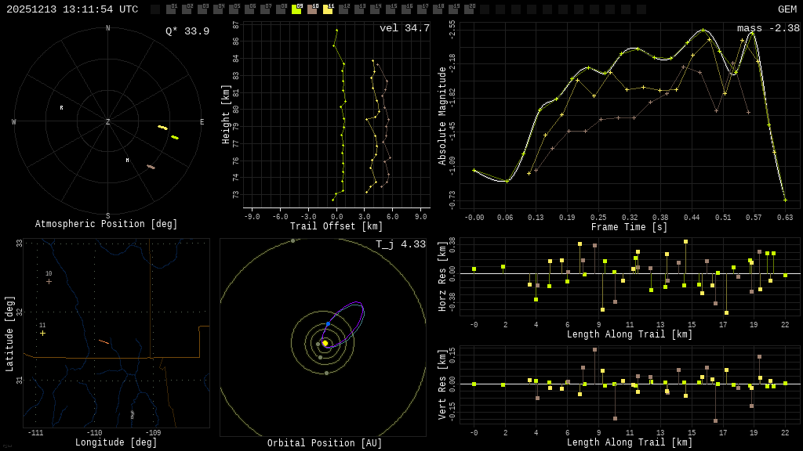Select the tan station 10 indicator
Viewport: 803px width, 451px height.
click(312, 9)
